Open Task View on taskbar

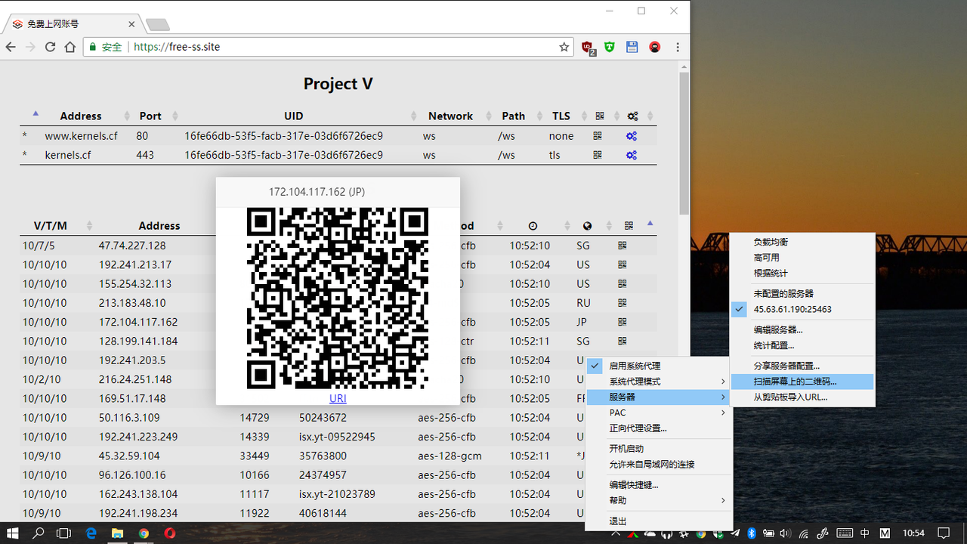click(x=64, y=533)
